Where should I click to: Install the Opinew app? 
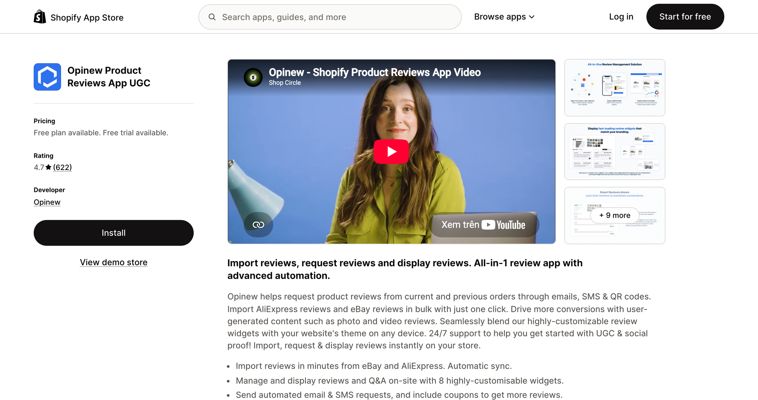(x=114, y=233)
